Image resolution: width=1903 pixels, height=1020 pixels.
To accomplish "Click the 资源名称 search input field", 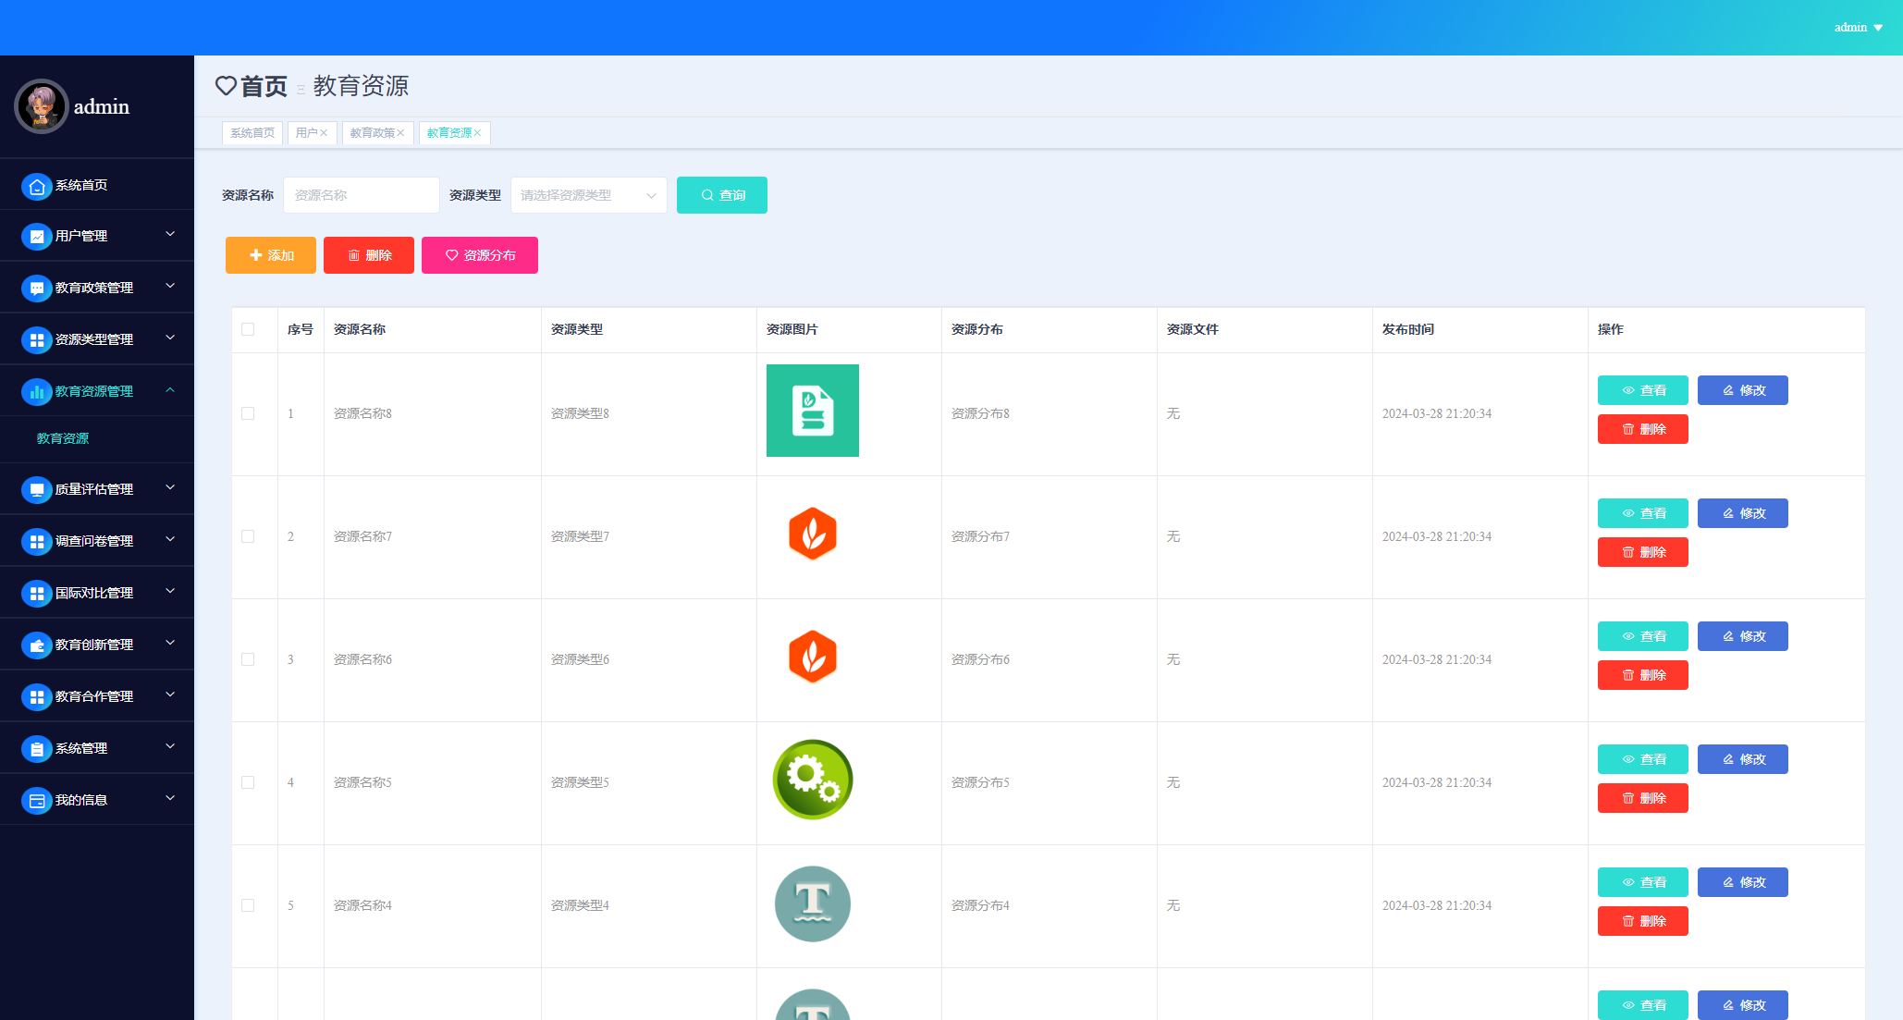I will tap(361, 195).
